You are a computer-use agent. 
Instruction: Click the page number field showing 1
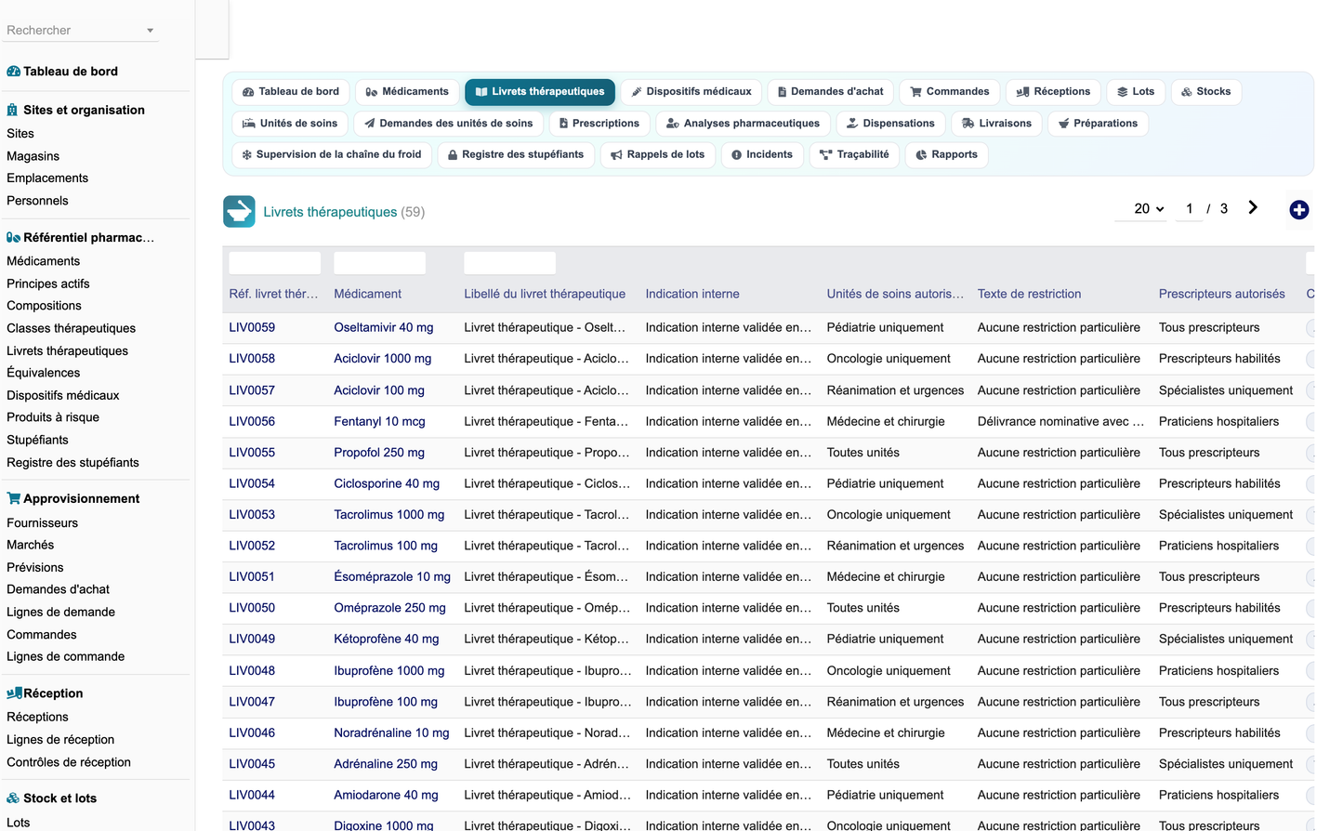pyautogui.click(x=1190, y=209)
